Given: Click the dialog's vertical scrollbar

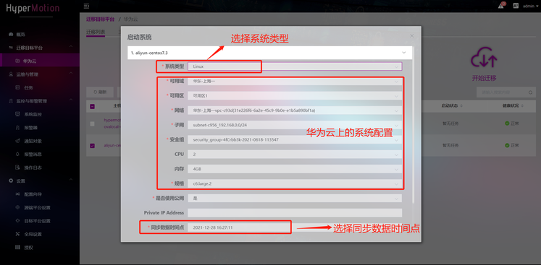Looking at the screenshot, I should click(414, 124).
